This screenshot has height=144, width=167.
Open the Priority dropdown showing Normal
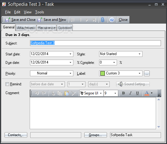pos(70,73)
